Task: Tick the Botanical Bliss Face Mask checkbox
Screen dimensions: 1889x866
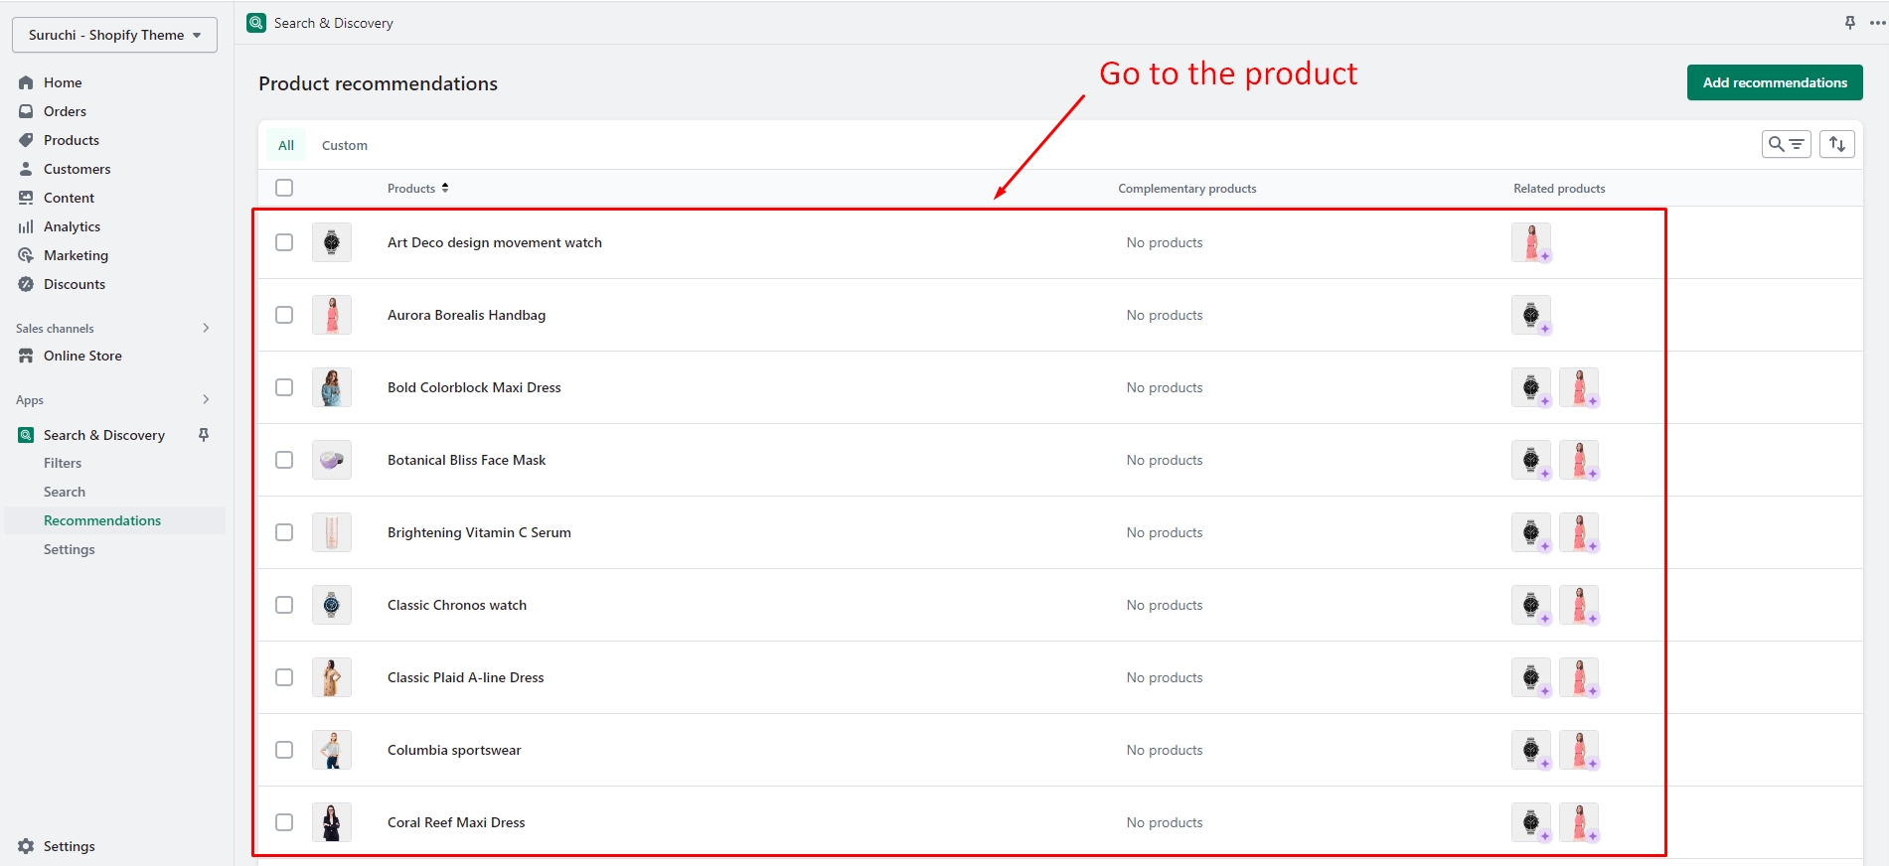Action: 284,460
